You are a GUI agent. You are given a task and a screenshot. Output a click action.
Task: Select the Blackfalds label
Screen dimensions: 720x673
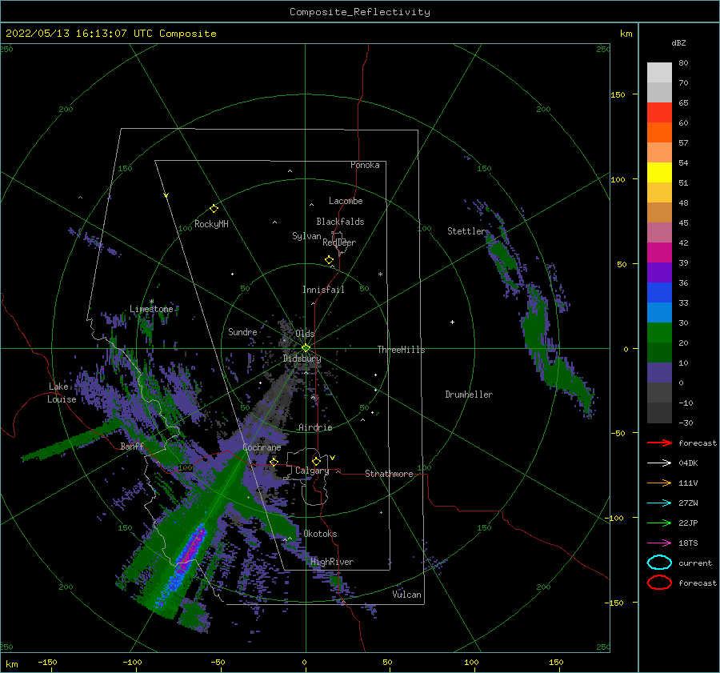point(340,222)
